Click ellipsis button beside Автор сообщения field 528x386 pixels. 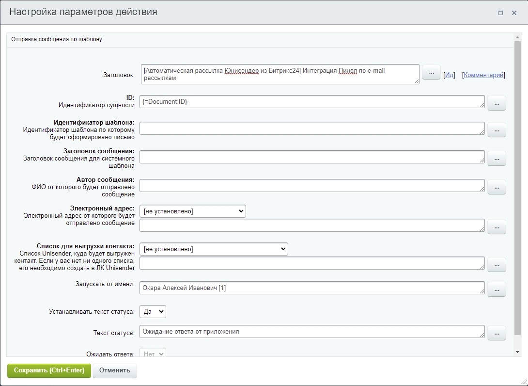coord(497,187)
